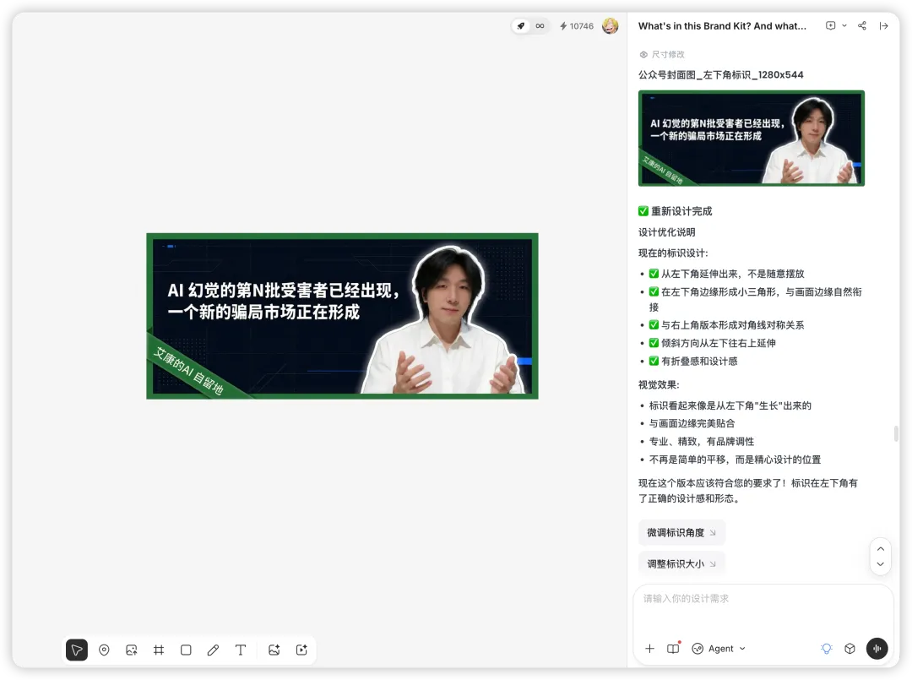Viewport: 912px width, 680px height.
Task: Toggle the rocket fast mode switch
Action: (521, 25)
